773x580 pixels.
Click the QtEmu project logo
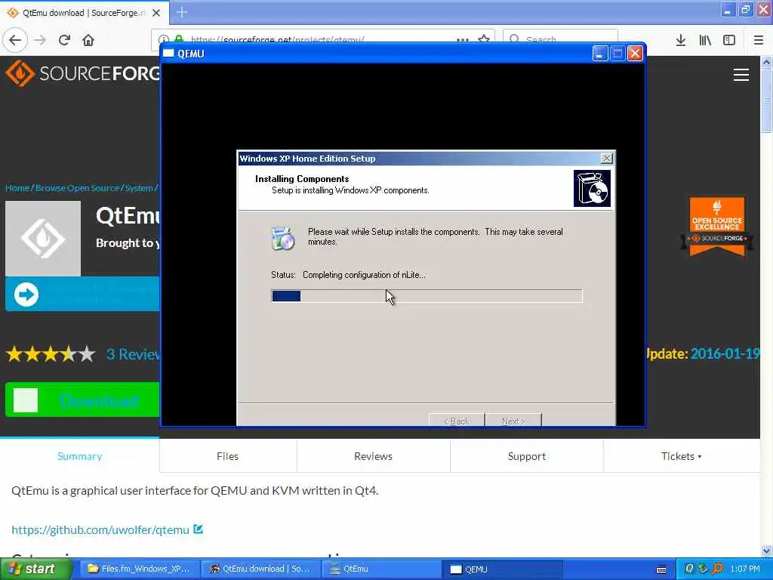43,238
